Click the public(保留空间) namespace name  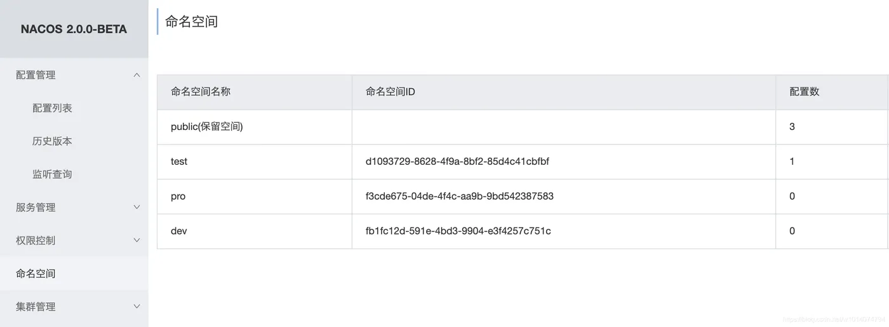[x=207, y=127]
